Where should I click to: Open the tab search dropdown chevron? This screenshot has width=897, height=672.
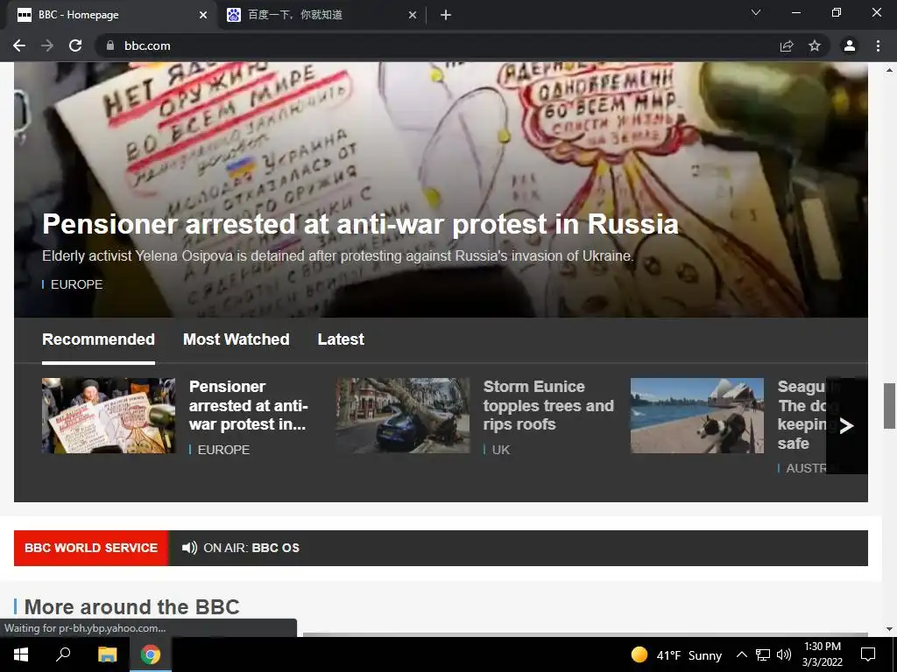[756, 12]
